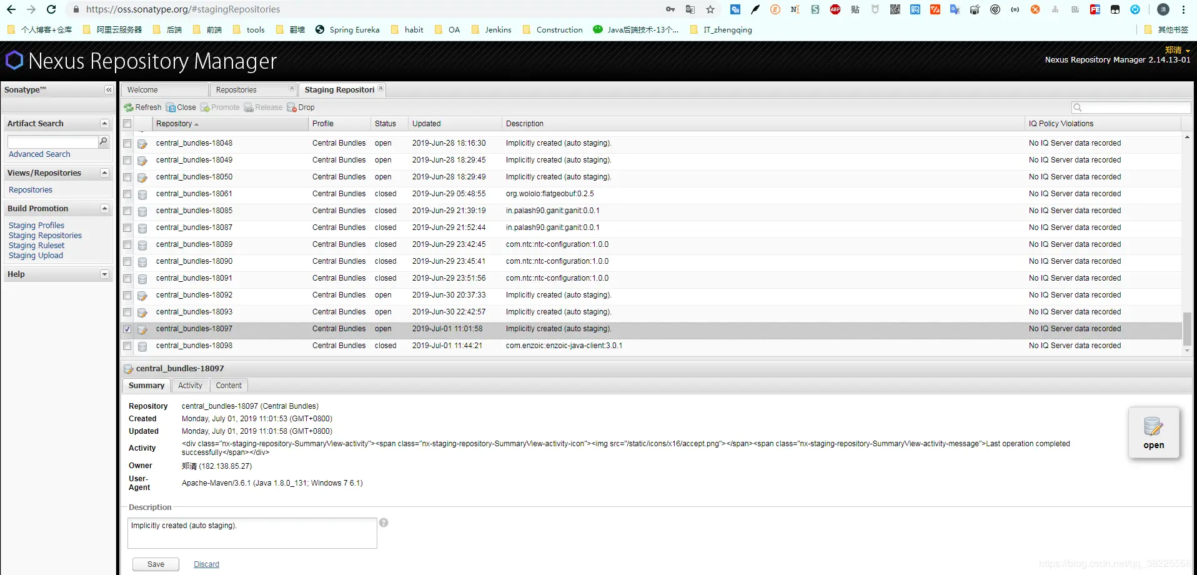This screenshot has width=1197, height=575.
Task: Open the Repositories link in sidebar
Action: (x=31, y=190)
